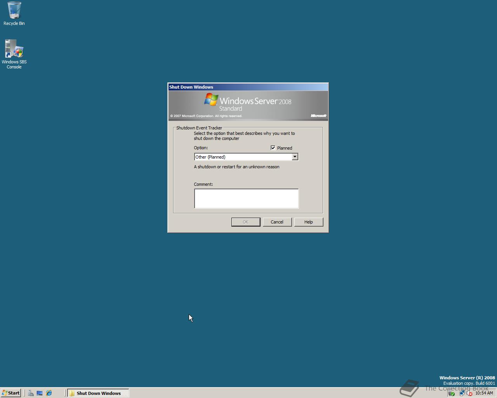Click the muted volume tray icon
This screenshot has width=497, height=398.
(469, 393)
